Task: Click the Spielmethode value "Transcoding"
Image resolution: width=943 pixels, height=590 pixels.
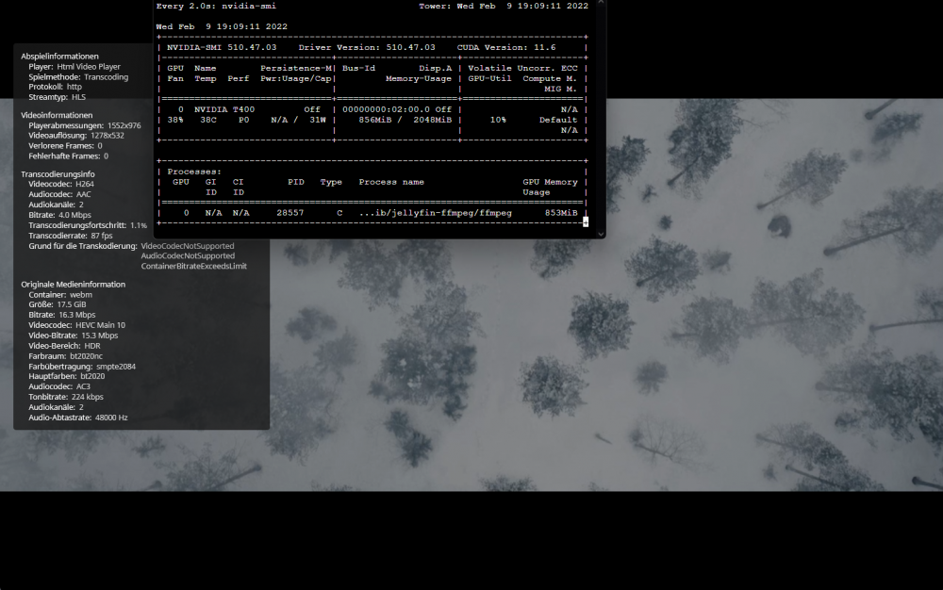Action: point(106,77)
